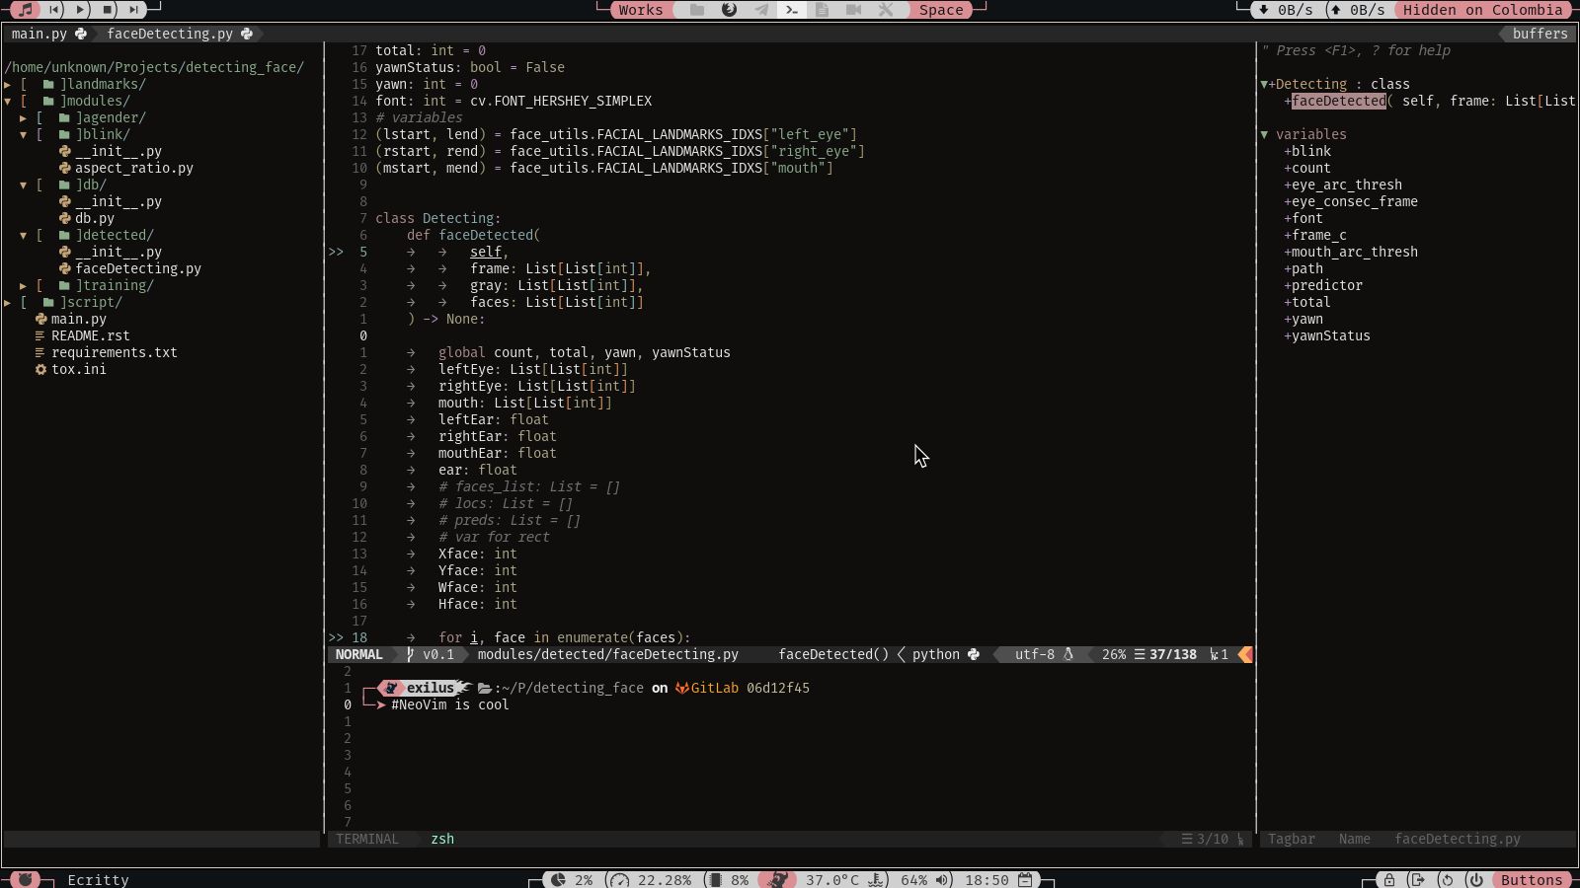This screenshot has height=888, width=1580.
Task: Open db.py from the file tree
Action: [x=96, y=218]
